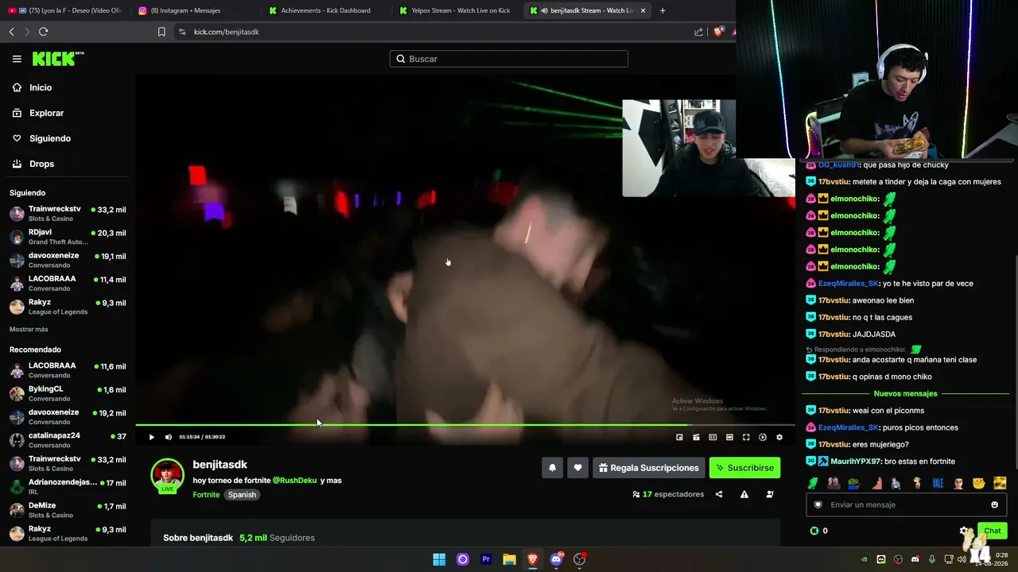Open File Explorer from taskbar
The width and height of the screenshot is (1018, 572).
click(509, 559)
